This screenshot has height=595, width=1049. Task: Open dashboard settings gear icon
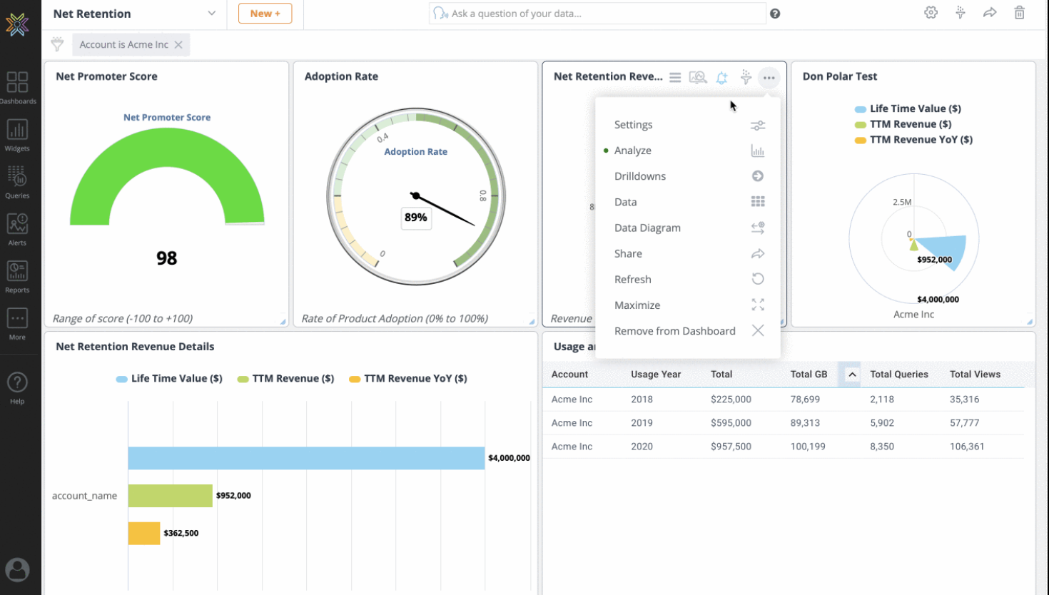click(x=931, y=13)
